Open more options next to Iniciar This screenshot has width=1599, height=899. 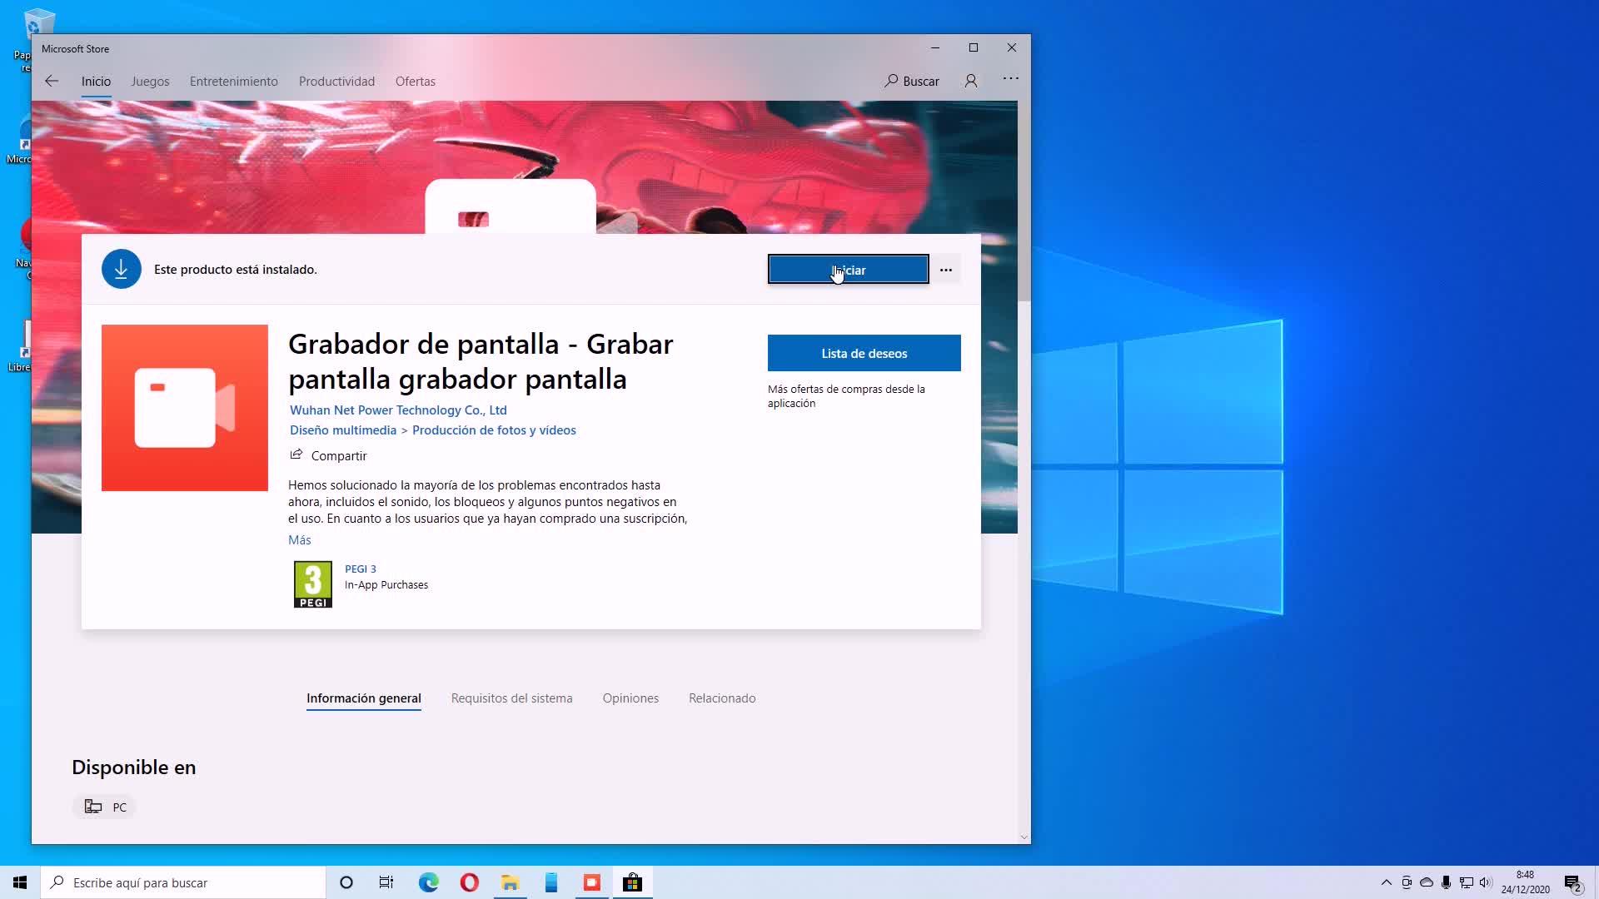(946, 270)
